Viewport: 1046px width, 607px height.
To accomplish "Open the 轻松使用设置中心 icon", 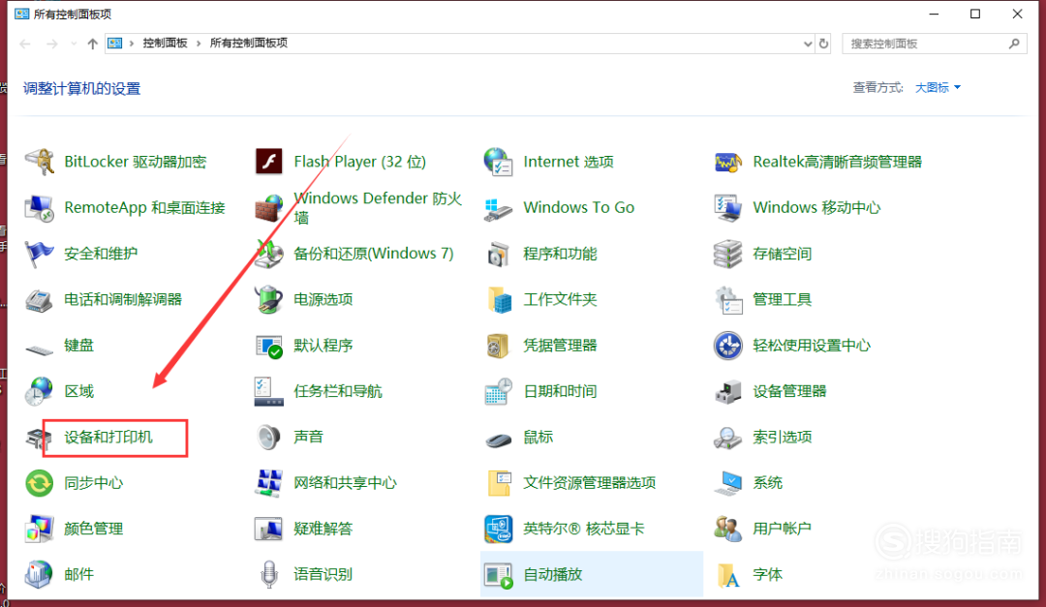I will click(727, 346).
